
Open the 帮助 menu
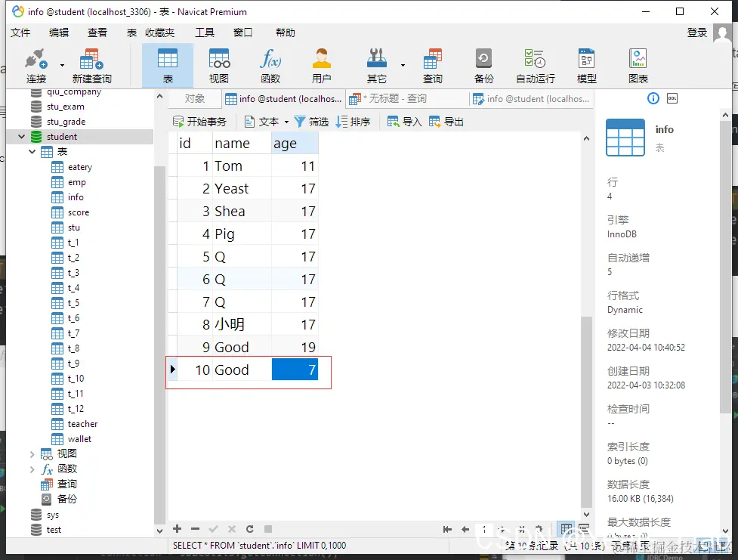(x=286, y=32)
